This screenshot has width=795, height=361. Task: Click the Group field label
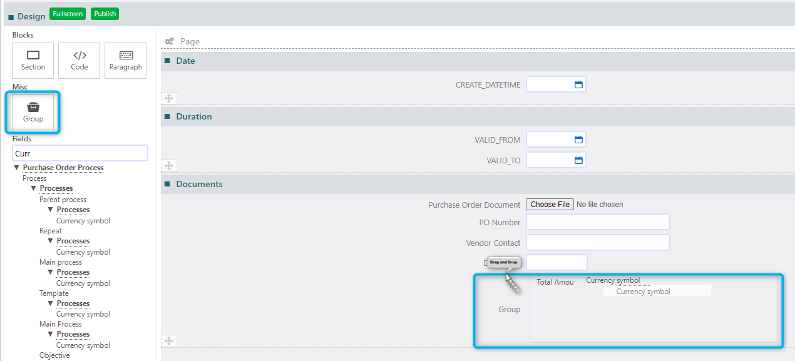(x=510, y=310)
